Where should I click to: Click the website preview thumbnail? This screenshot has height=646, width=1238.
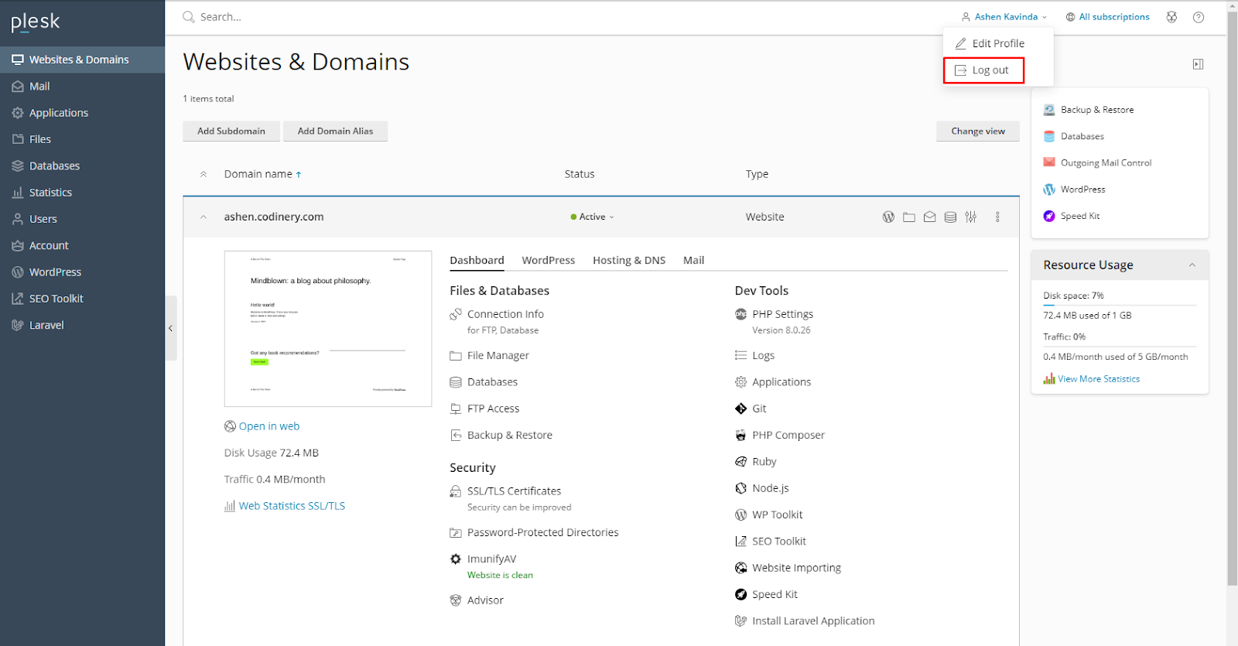[x=328, y=329]
